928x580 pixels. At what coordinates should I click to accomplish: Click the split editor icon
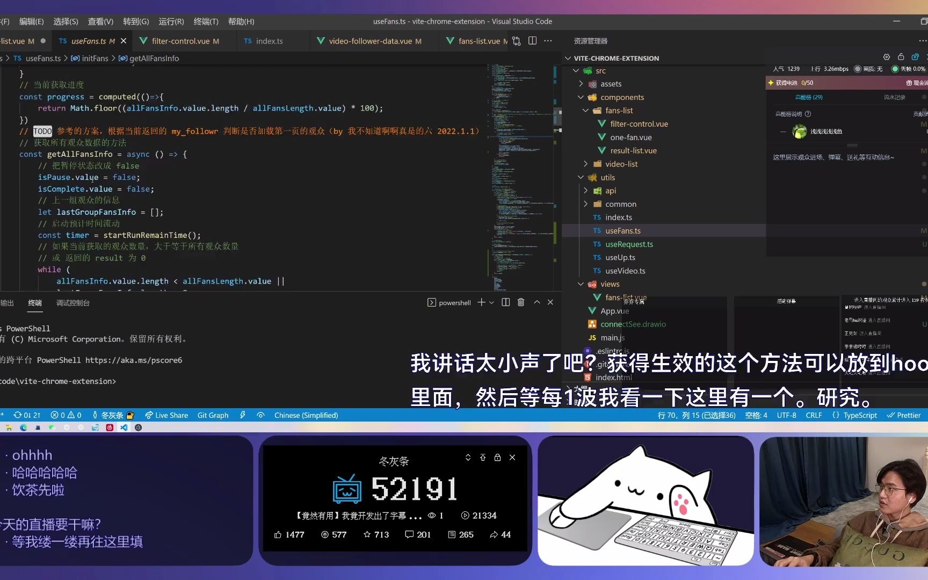tap(532, 41)
